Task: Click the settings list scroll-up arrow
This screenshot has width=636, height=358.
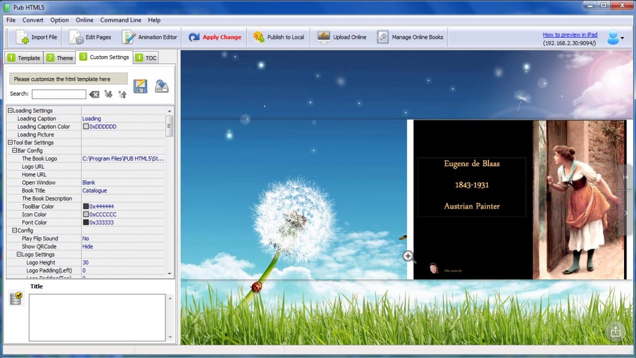Action: click(169, 110)
